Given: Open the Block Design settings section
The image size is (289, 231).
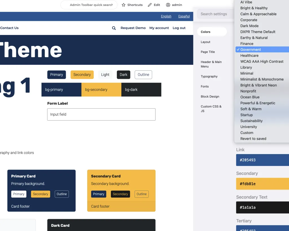Looking at the screenshot, I should pos(210,96).
